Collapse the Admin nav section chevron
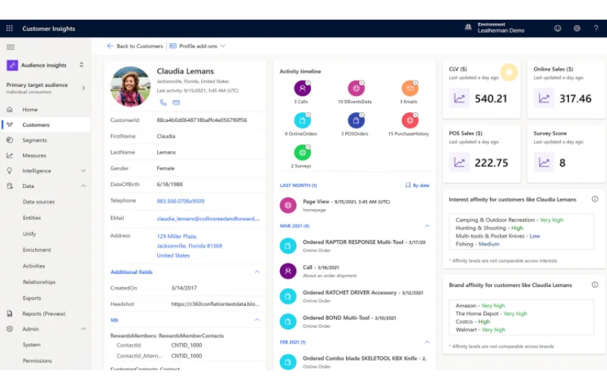 point(83,329)
